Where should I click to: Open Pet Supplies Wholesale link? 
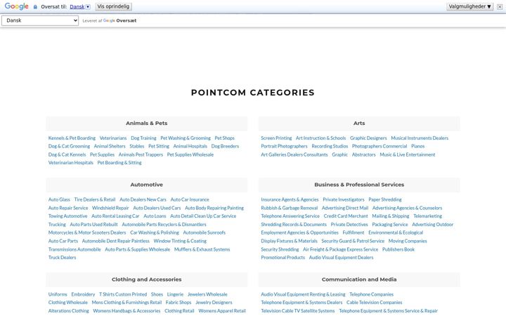tap(190, 154)
